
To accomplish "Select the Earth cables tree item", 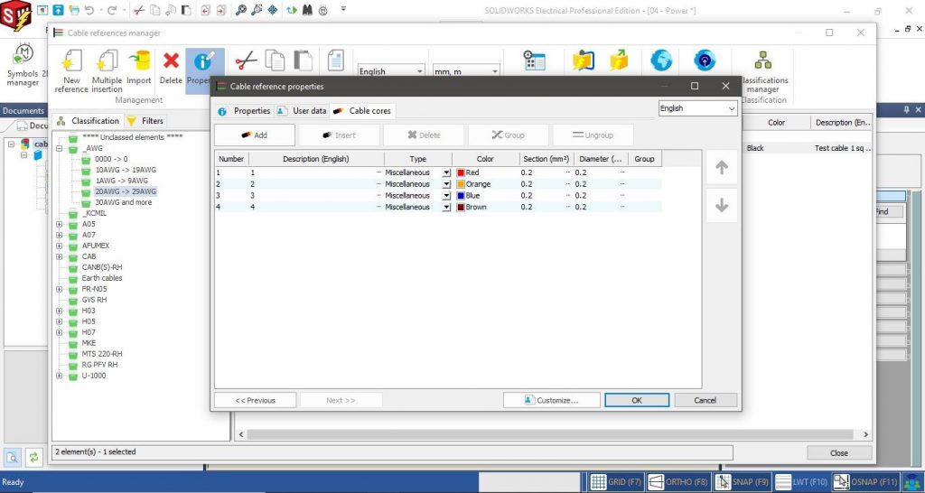I will click(x=102, y=278).
